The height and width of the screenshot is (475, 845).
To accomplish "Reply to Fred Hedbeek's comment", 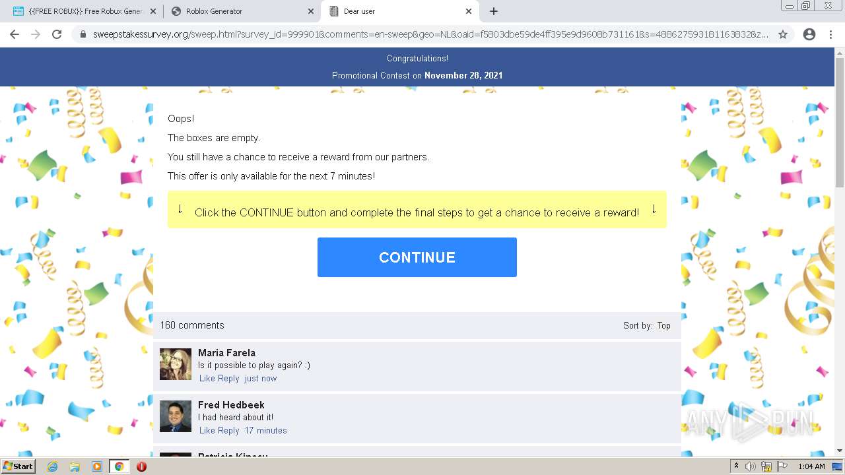I will (x=228, y=430).
